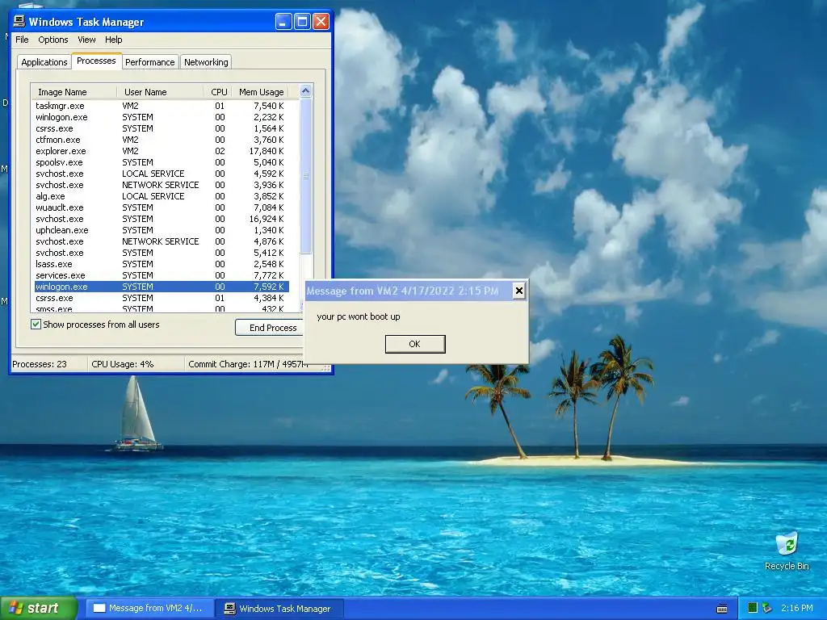
Task: Select the spoolsv.exe process
Action: coord(162,162)
